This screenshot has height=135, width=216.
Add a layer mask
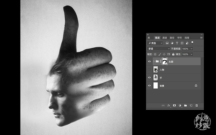point(174,106)
